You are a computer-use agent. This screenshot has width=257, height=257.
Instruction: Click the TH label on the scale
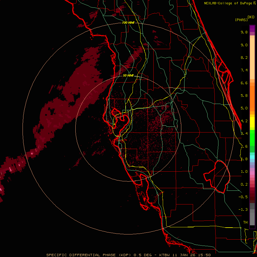tap(245, 222)
